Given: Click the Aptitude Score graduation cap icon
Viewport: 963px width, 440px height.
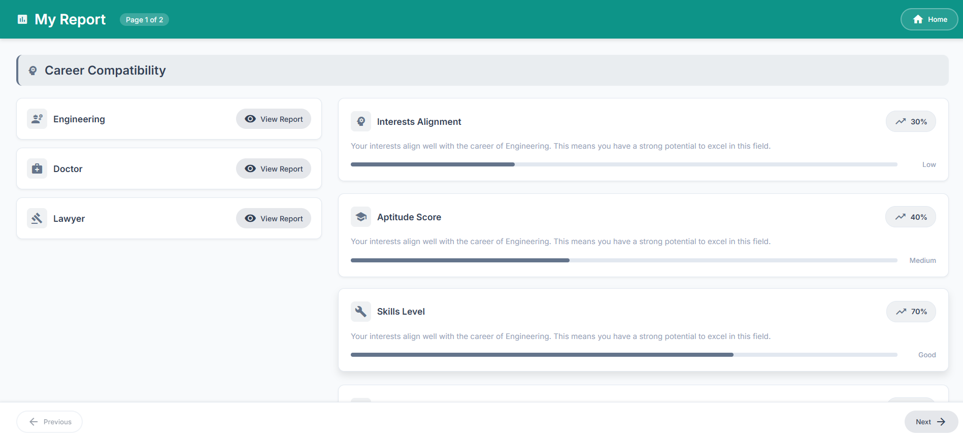Looking at the screenshot, I should (361, 217).
